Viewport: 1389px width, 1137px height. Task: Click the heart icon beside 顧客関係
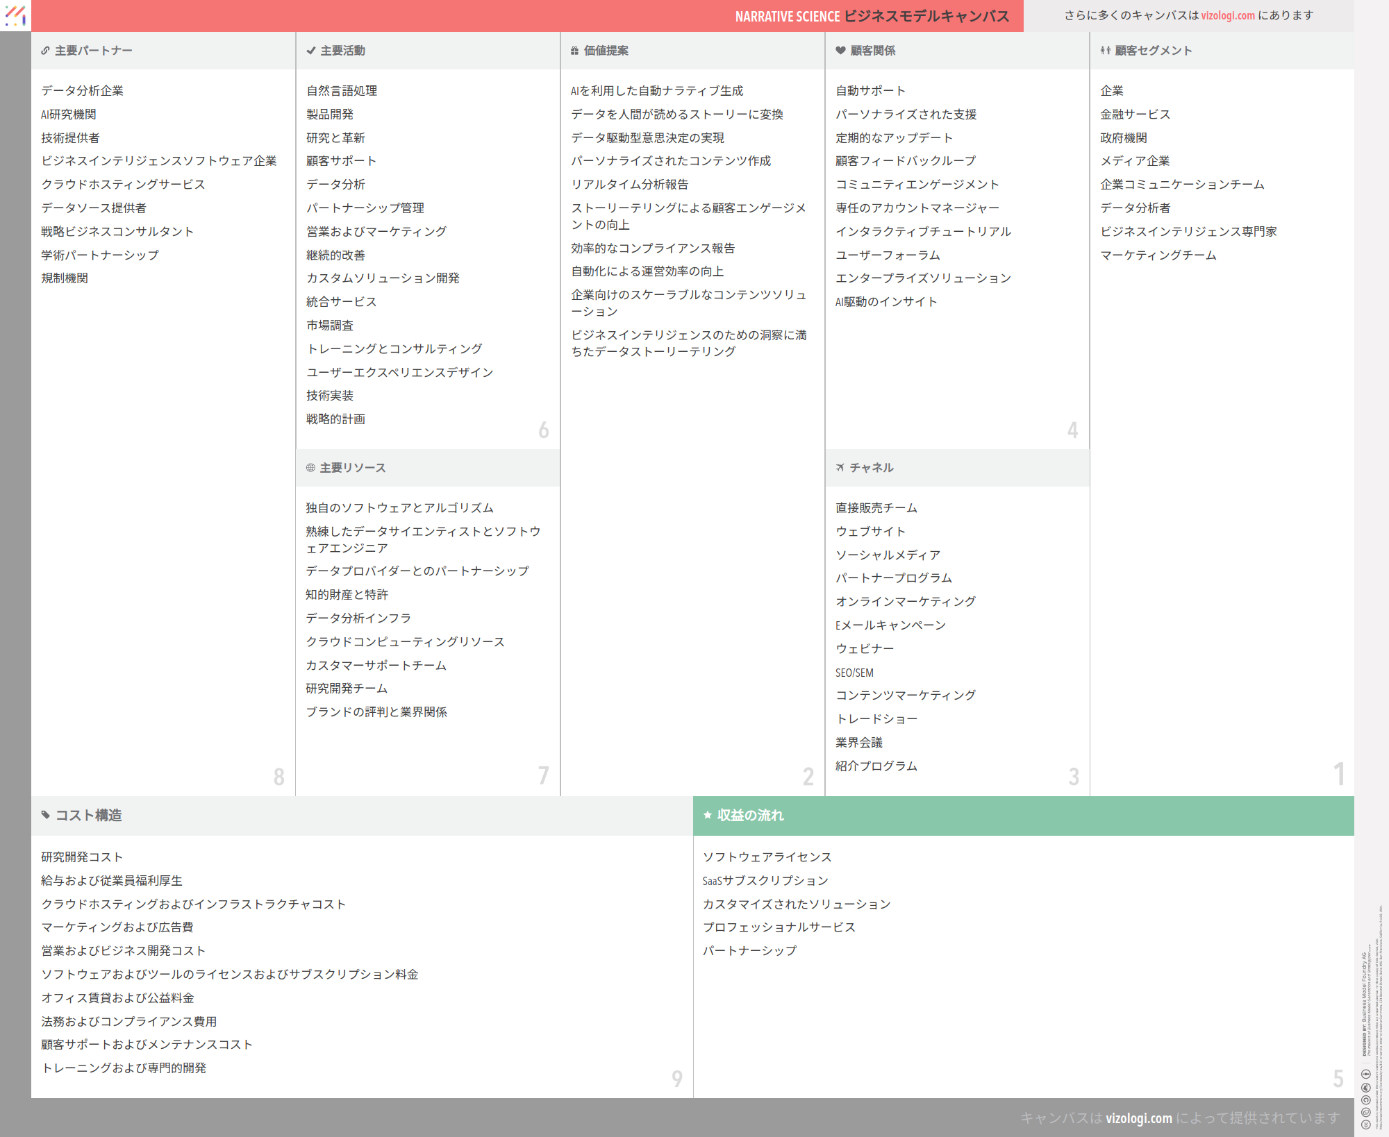pos(840,51)
